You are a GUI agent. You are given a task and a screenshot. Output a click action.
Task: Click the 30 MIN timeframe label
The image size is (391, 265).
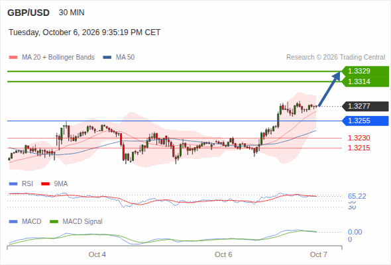tap(72, 13)
